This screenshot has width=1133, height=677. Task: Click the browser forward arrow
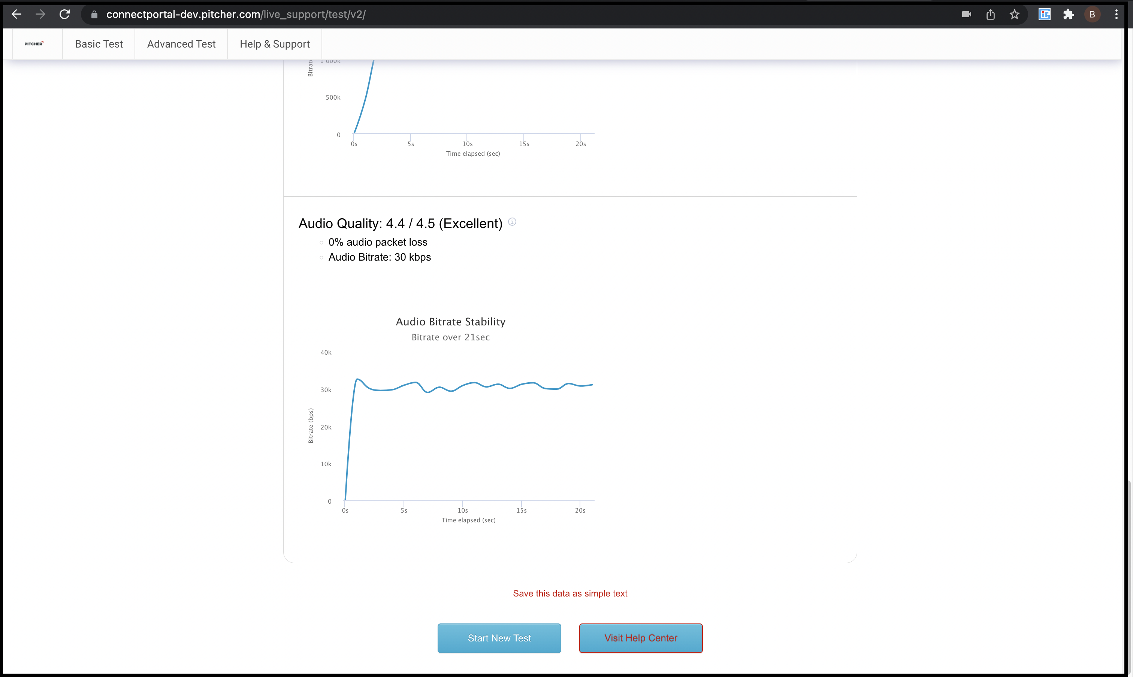tap(40, 14)
